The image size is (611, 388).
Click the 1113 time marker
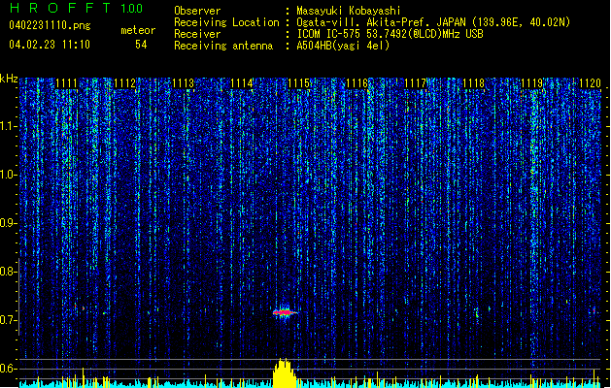click(184, 83)
